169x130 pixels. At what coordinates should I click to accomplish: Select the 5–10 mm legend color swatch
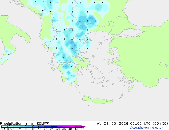click(29, 127)
